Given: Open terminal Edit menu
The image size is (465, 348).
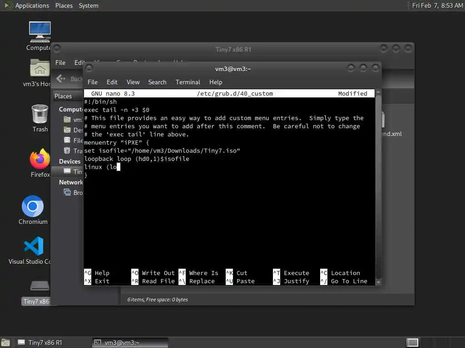Looking at the screenshot, I should click(112, 82).
